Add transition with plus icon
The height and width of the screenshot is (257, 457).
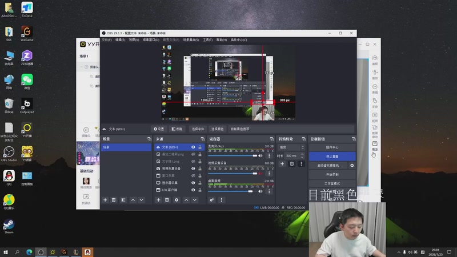(x=282, y=164)
